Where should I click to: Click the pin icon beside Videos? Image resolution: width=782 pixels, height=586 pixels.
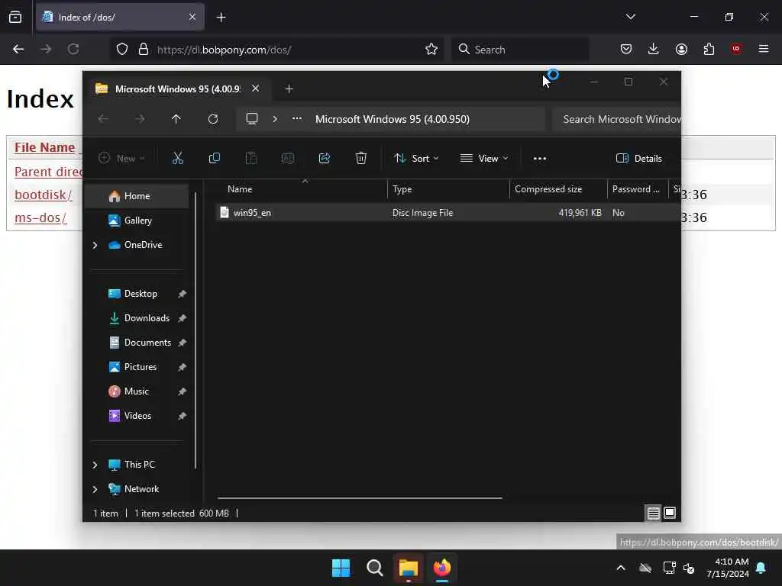[x=182, y=416]
